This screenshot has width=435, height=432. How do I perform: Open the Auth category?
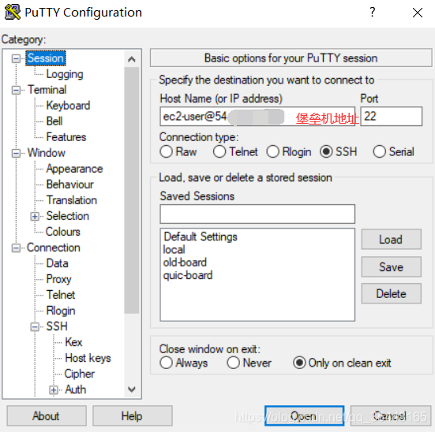76,389
